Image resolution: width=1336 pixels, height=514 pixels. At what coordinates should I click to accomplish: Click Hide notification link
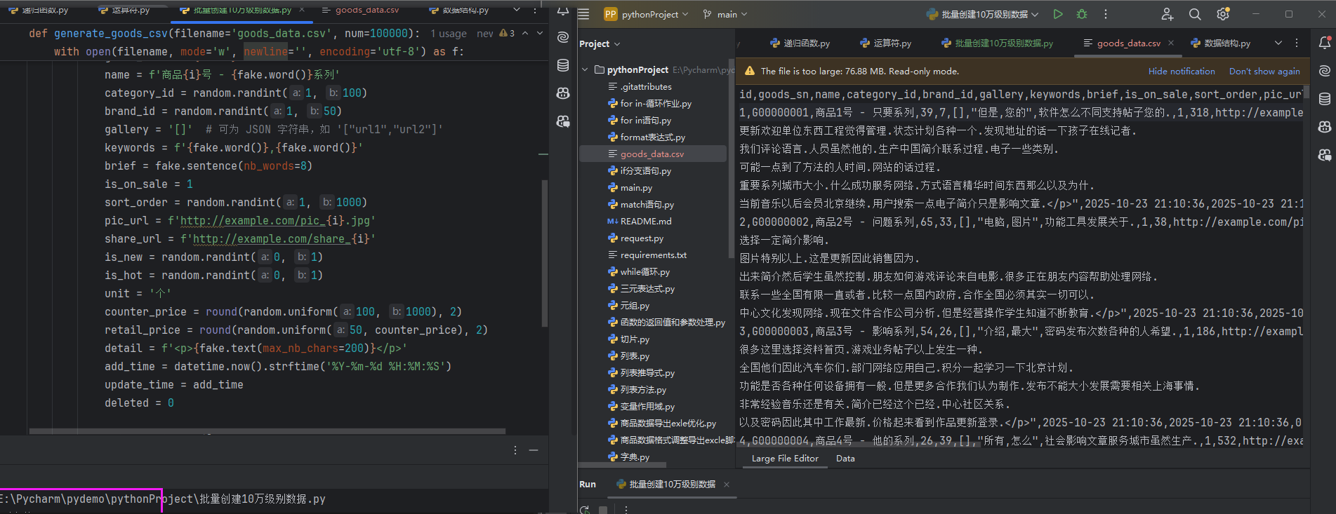pyautogui.click(x=1182, y=71)
